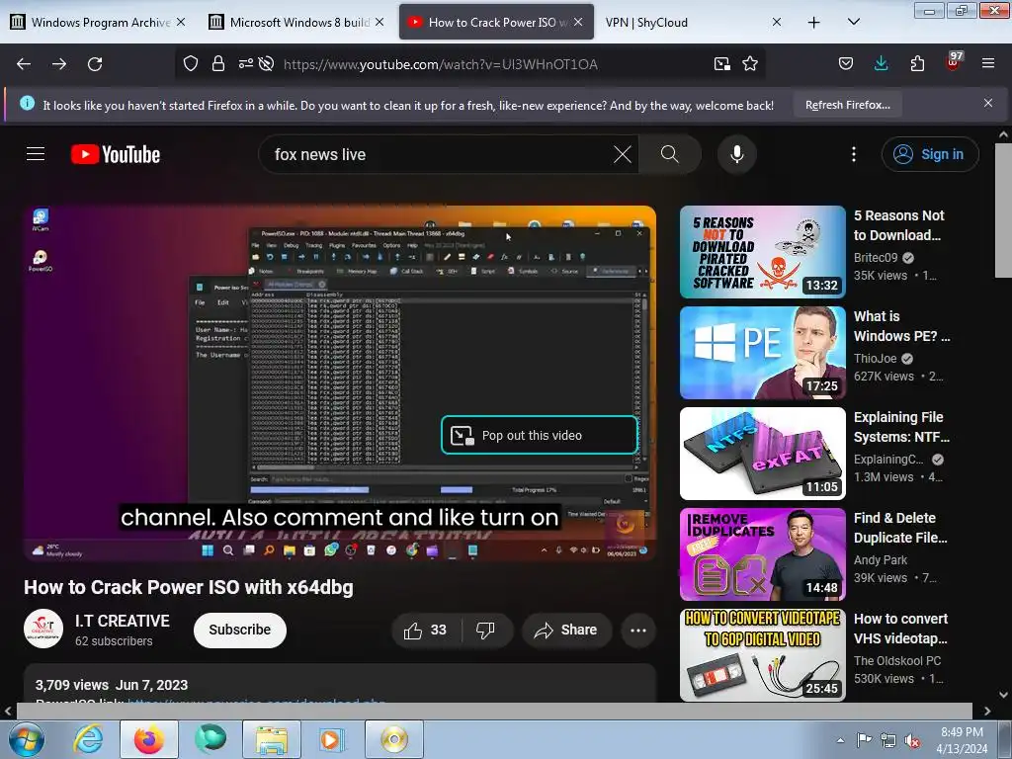Share the video
Image resolution: width=1012 pixels, height=759 pixels.
566,630
